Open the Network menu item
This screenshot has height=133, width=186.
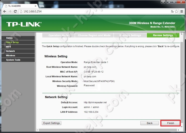click(x=18, y=51)
